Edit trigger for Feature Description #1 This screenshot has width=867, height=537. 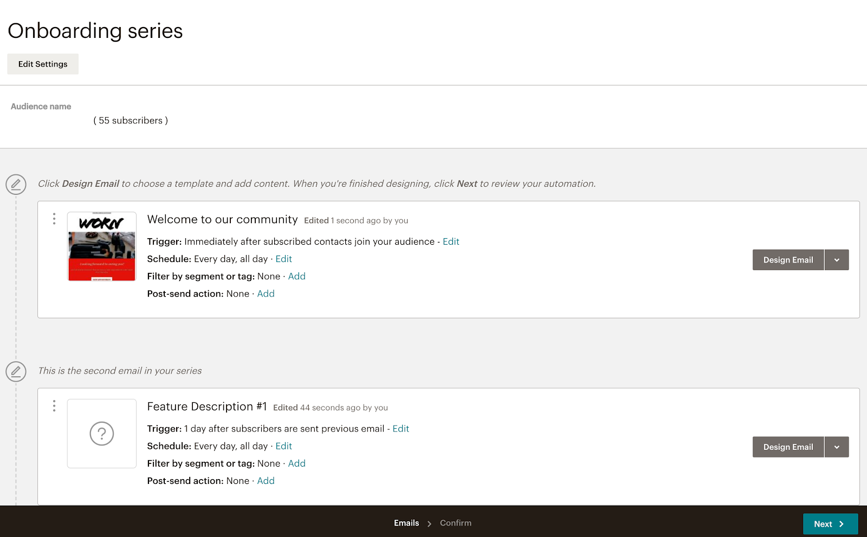(x=400, y=429)
